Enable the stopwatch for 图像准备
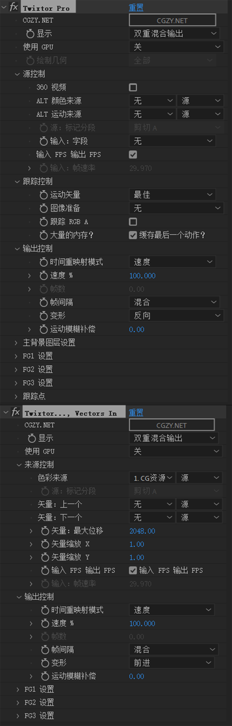Viewport: 232px width, 726px height. pyautogui.click(x=44, y=208)
